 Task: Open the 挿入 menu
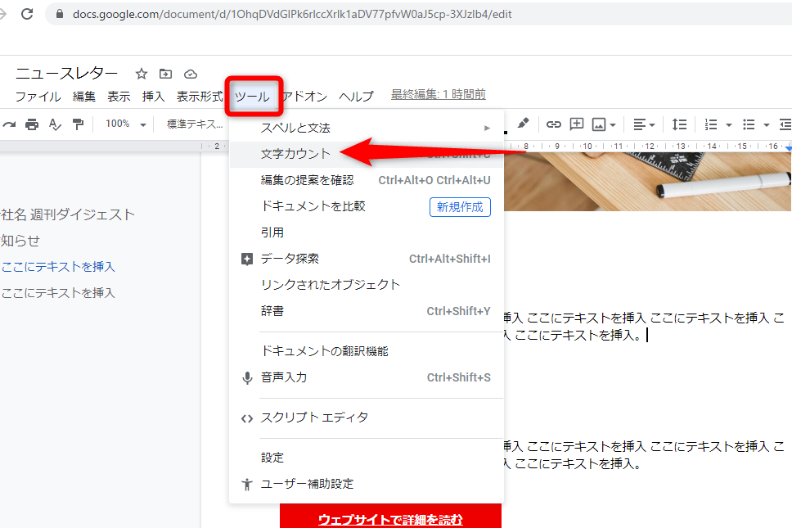(154, 96)
